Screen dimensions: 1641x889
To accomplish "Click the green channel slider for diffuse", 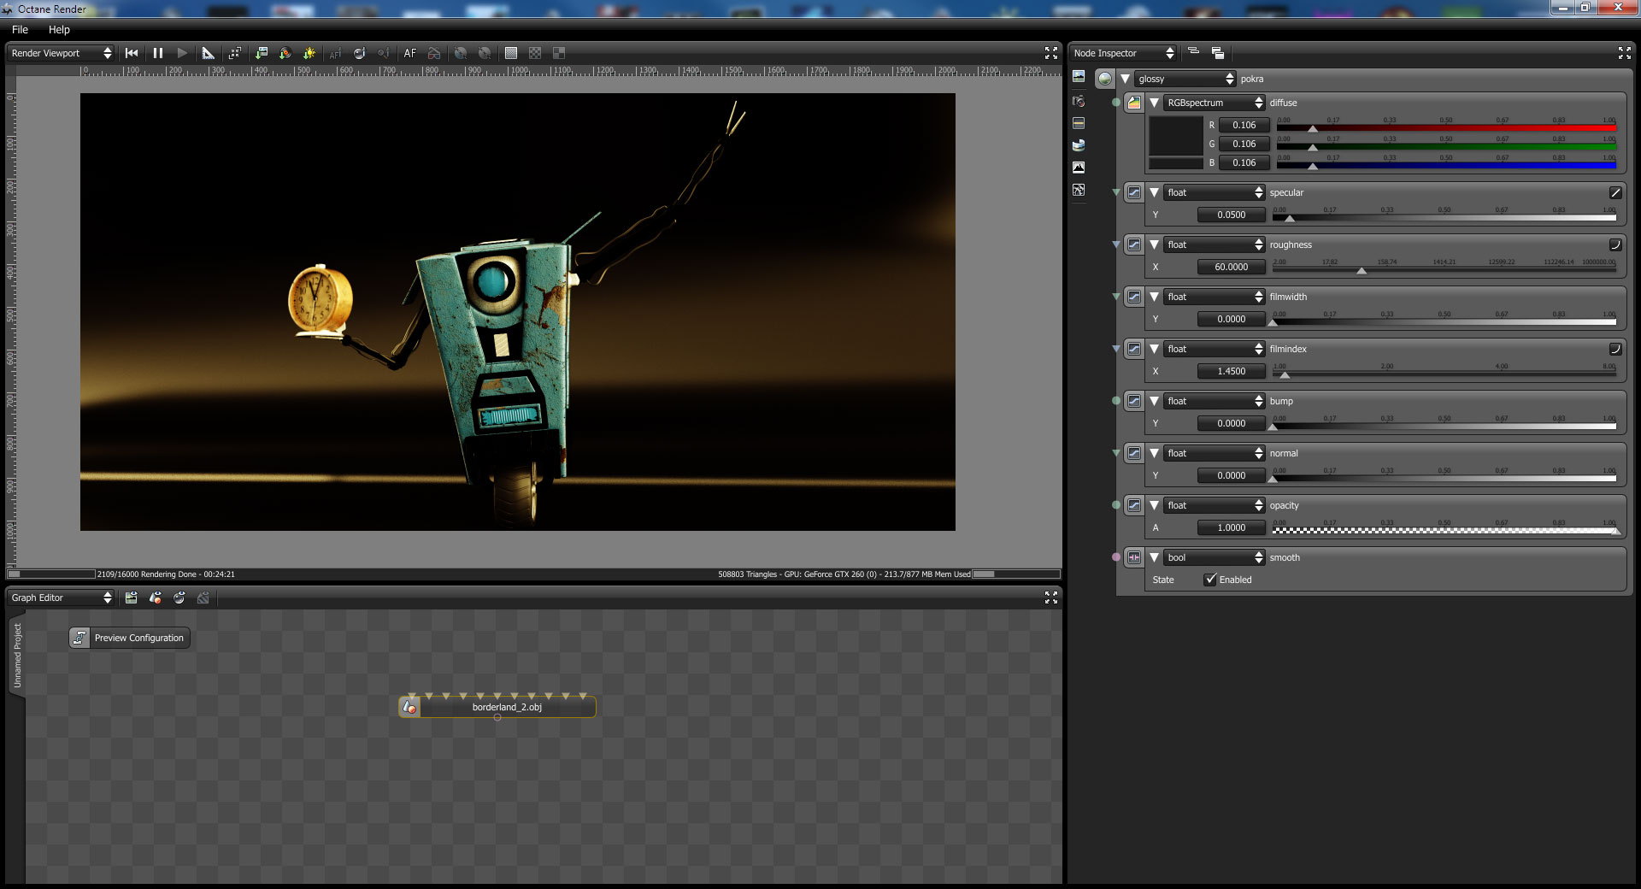I will pyautogui.click(x=1446, y=146).
